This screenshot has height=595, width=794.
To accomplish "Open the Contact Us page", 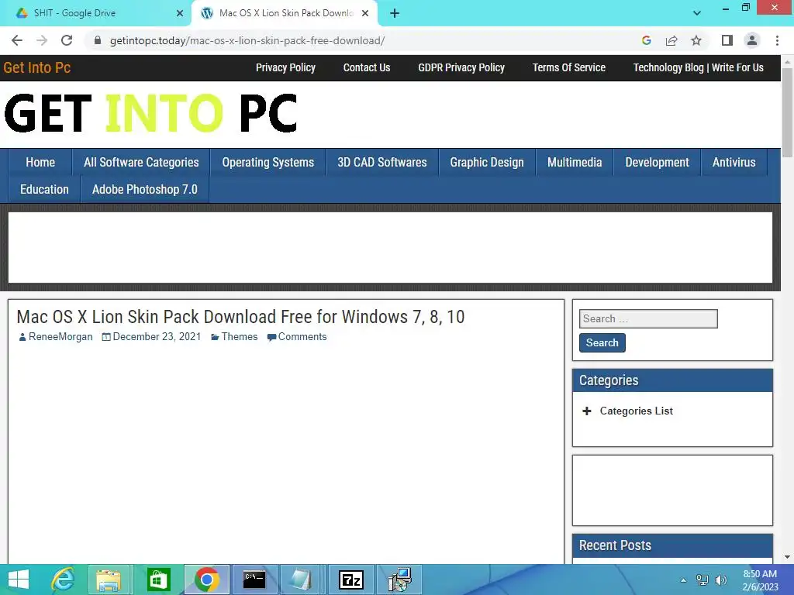I will 367,68.
